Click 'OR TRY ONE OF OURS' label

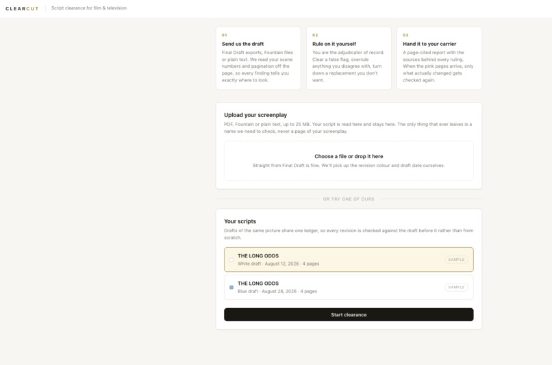[x=349, y=199]
